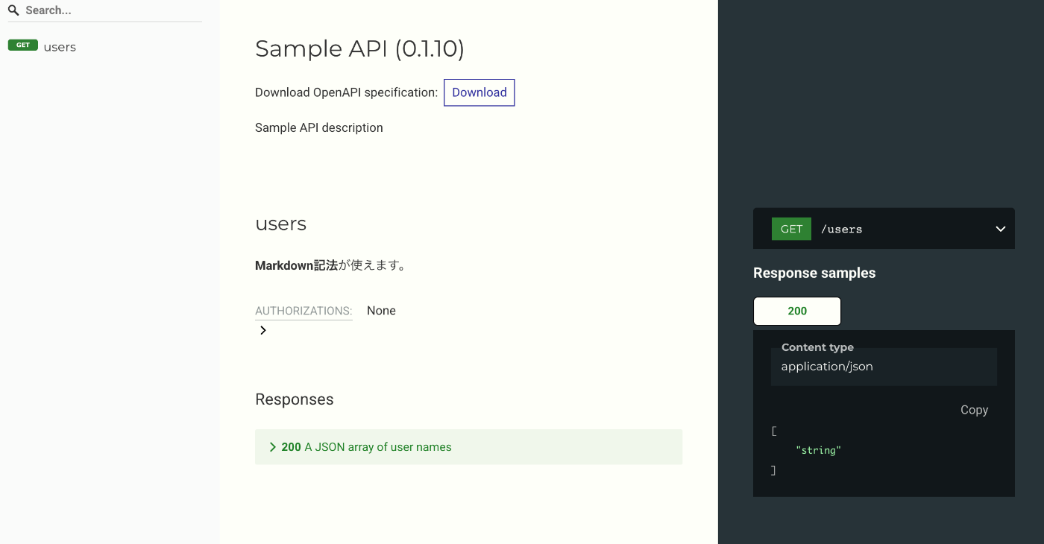Click the GET badge beside users in sidebar
This screenshot has width=1044, height=544.
[22, 45]
